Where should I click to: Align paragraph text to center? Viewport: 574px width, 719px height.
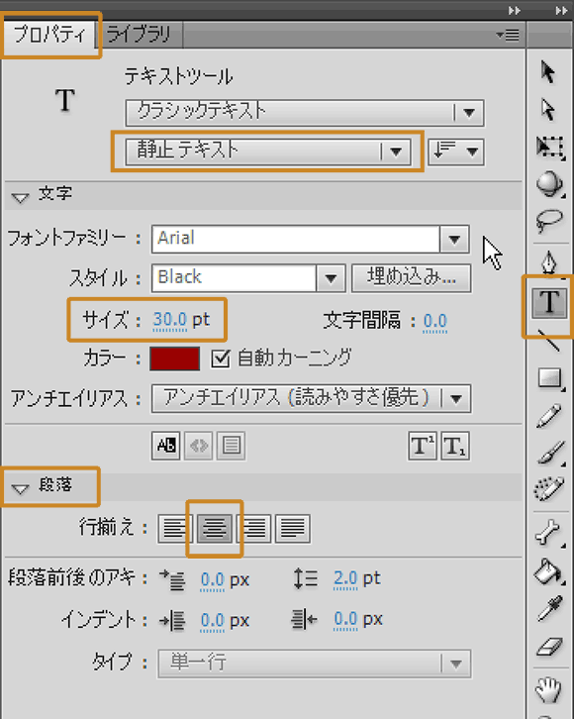pyautogui.click(x=215, y=529)
